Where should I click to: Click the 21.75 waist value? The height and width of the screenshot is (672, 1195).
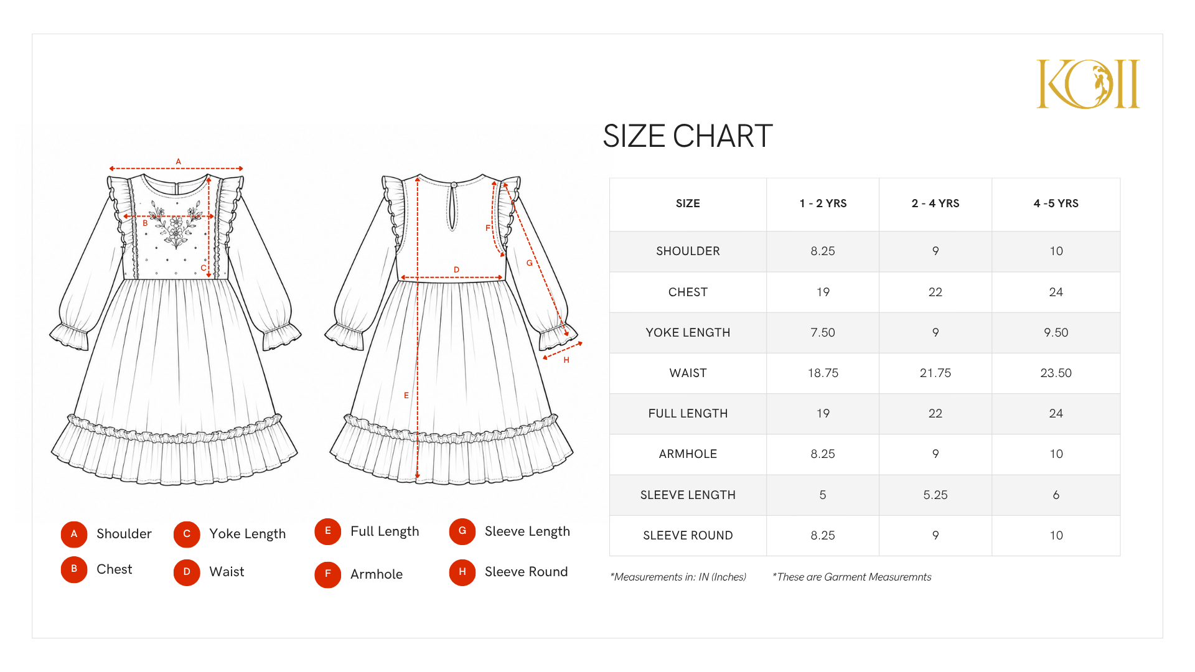click(935, 373)
